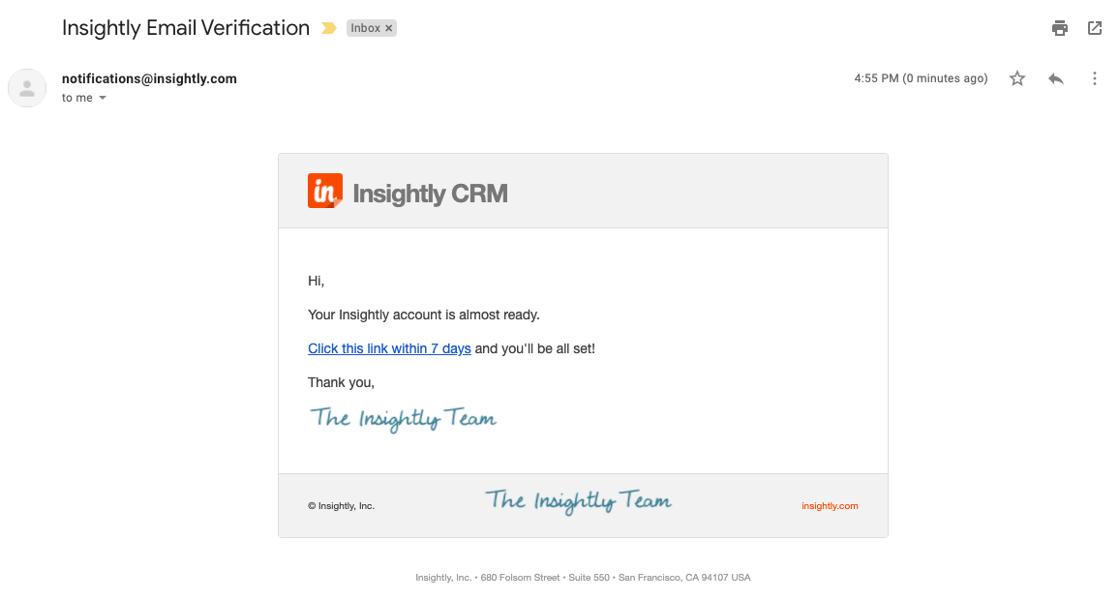Click the sender address notifications@insightly.com
Image resolution: width=1119 pixels, height=600 pixels.
[x=149, y=78]
